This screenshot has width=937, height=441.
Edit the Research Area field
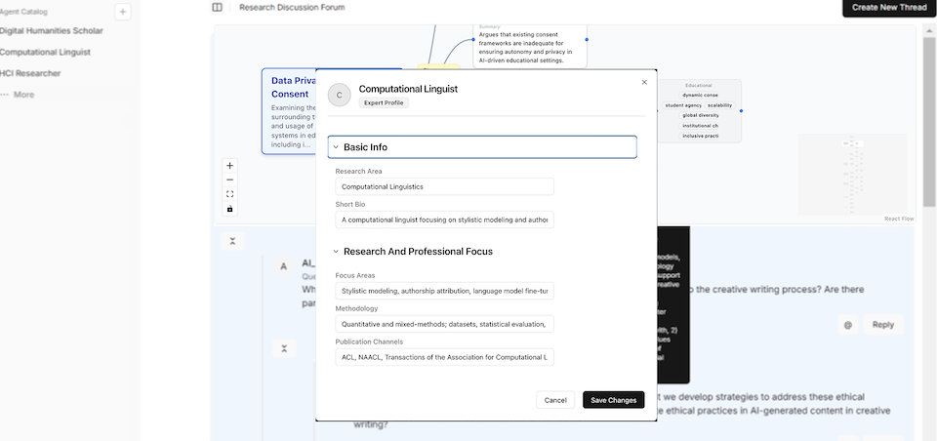pyautogui.click(x=445, y=186)
